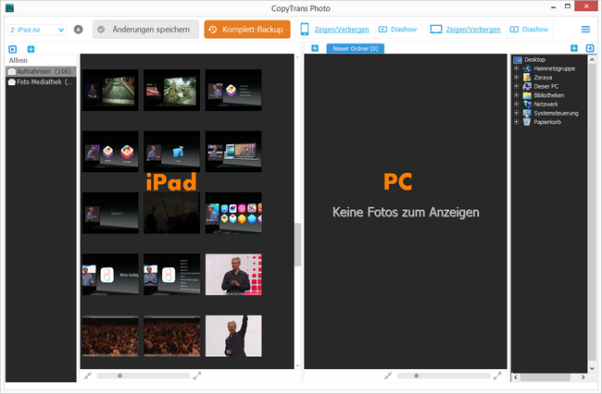Select Bibliotheken in folder tree
Image resolution: width=602 pixels, height=394 pixels.
[549, 95]
